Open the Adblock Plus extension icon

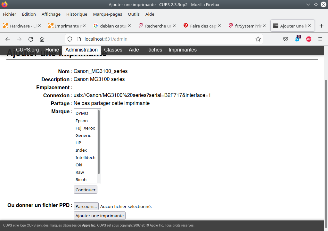308,39
